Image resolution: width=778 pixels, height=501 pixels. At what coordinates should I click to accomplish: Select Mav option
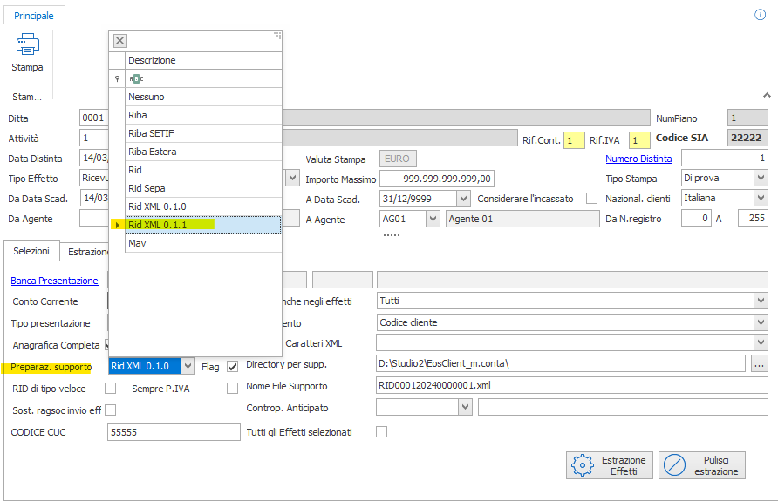coord(203,243)
